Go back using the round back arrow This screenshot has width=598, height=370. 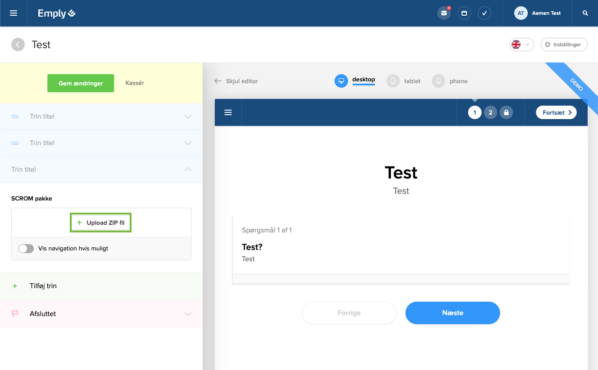click(x=18, y=45)
